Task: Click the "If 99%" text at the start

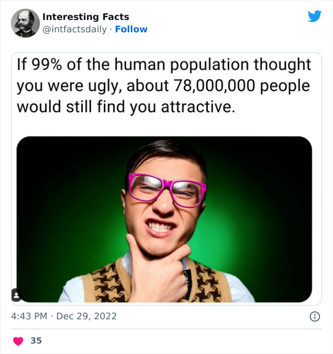Action: pyautogui.click(x=39, y=65)
